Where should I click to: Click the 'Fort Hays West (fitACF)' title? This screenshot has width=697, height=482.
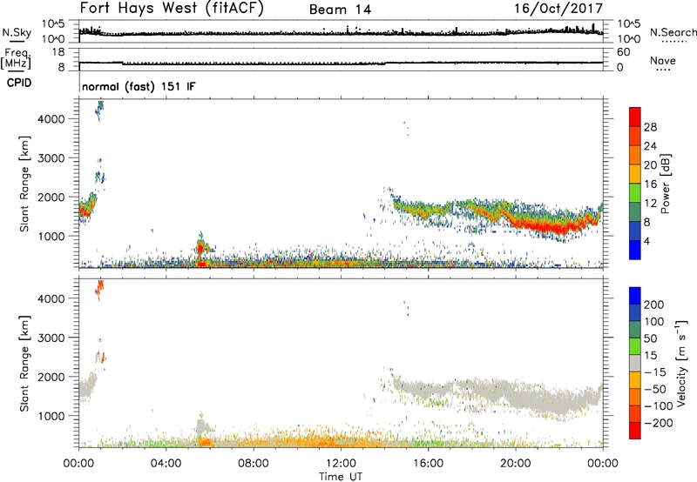[x=172, y=9]
